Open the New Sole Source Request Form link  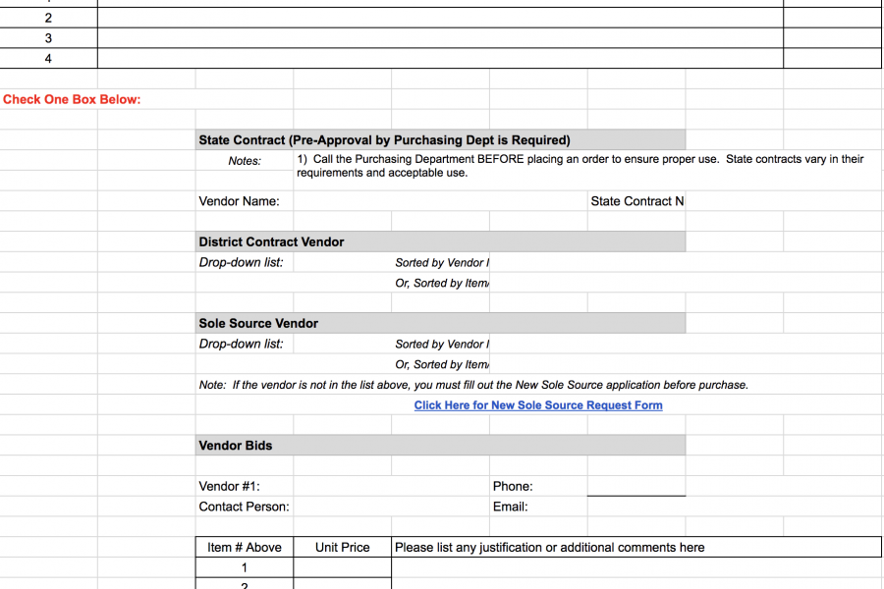tap(538, 405)
